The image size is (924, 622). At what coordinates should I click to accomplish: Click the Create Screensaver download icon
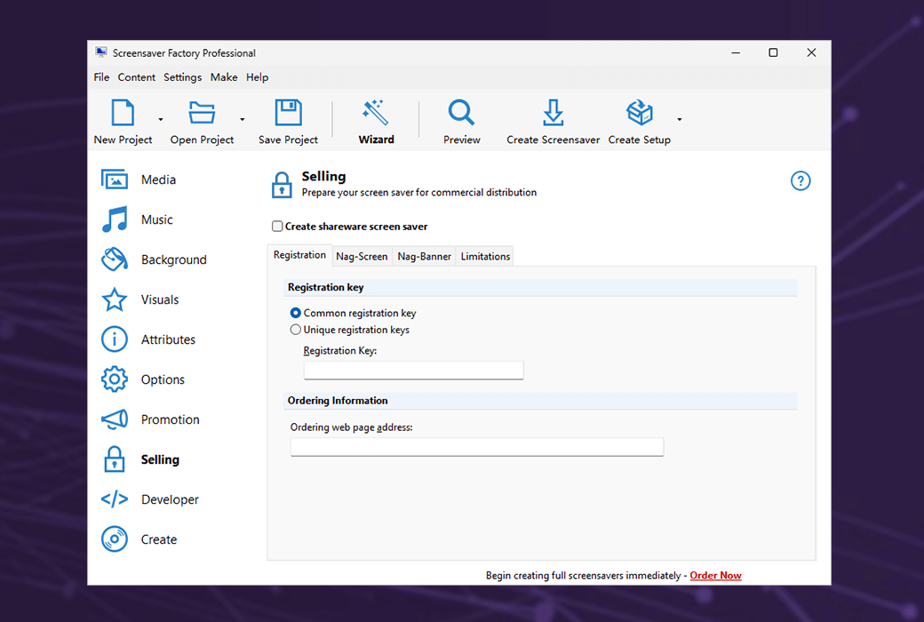[x=553, y=112]
